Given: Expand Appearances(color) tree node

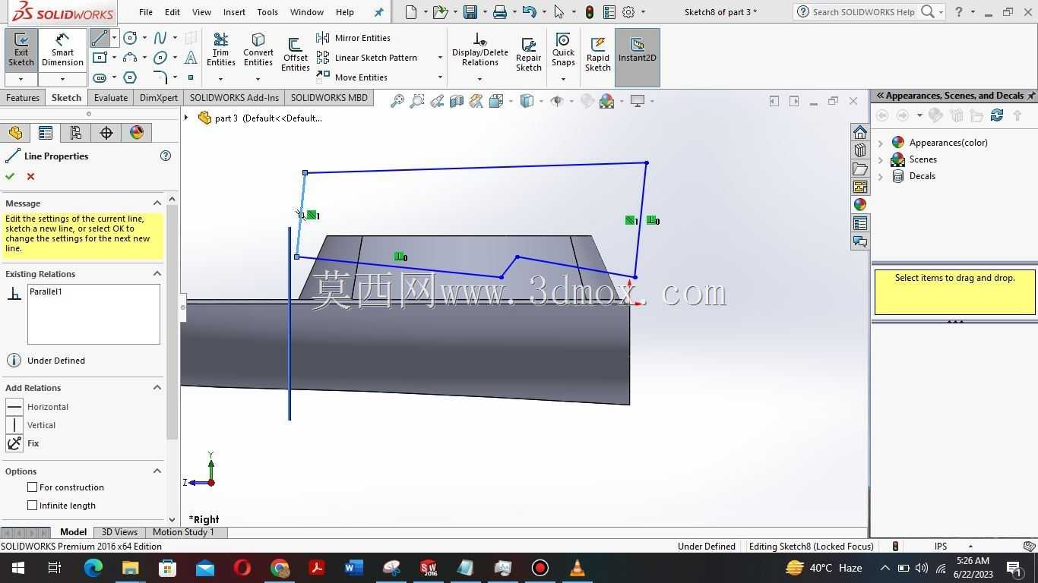Looking at the screenshot, I should coord(881,143).
